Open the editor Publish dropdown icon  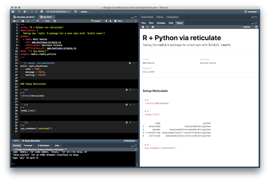coord(129,21)
